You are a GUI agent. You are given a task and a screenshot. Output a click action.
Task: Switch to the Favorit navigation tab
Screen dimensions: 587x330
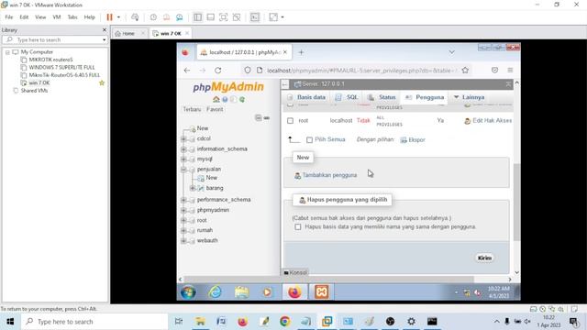click(x=215, y=109)
